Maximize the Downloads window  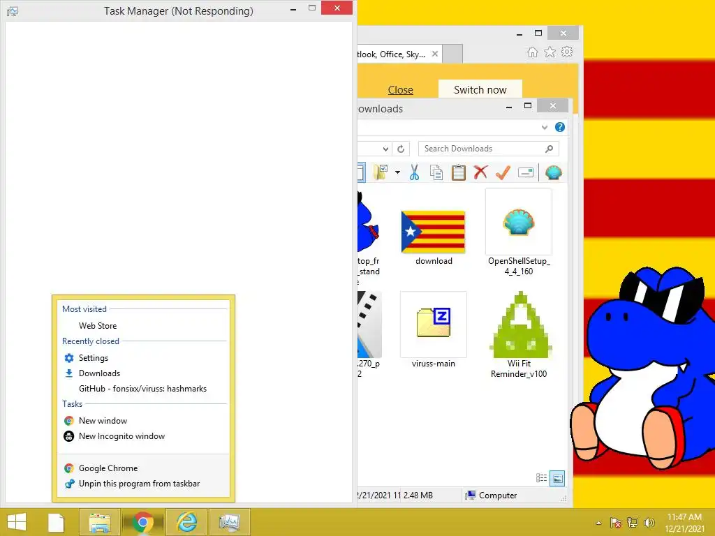(x=528, y=106)
